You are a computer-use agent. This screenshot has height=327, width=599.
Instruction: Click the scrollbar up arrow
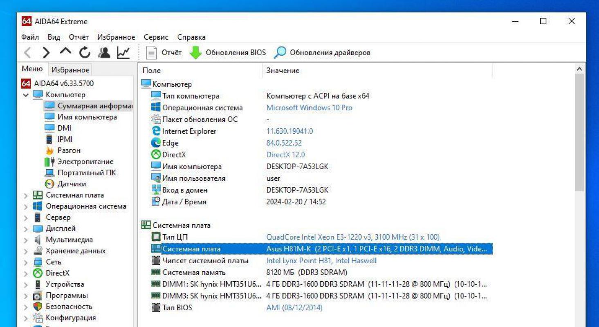[x=579, y=69]
